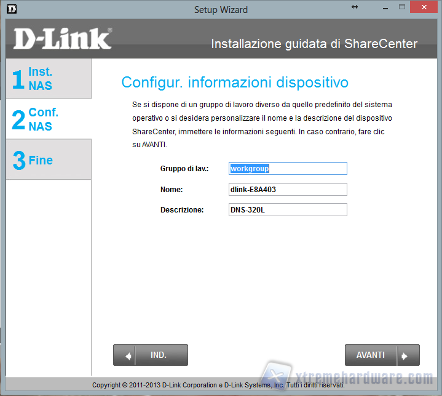Click the right arrow icon on AVANTI button
This screenshot has width=442, height=396.
click(405, 355)
